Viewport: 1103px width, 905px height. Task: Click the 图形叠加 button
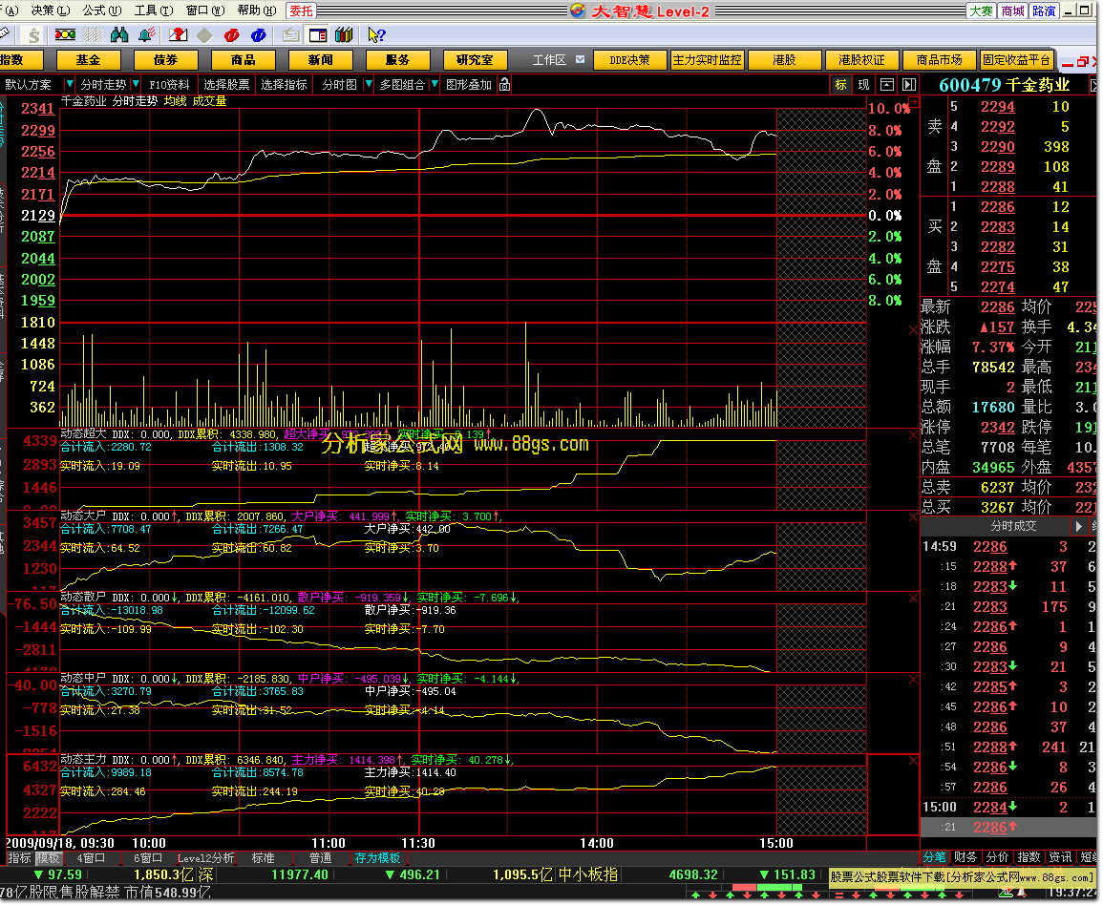(469, 84)
